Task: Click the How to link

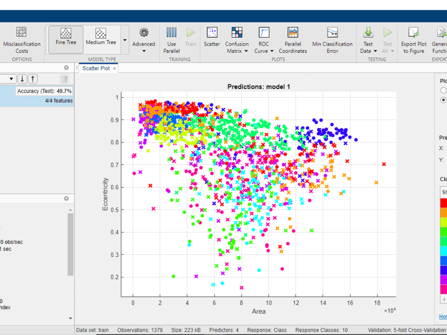Action: pos(442,316)
